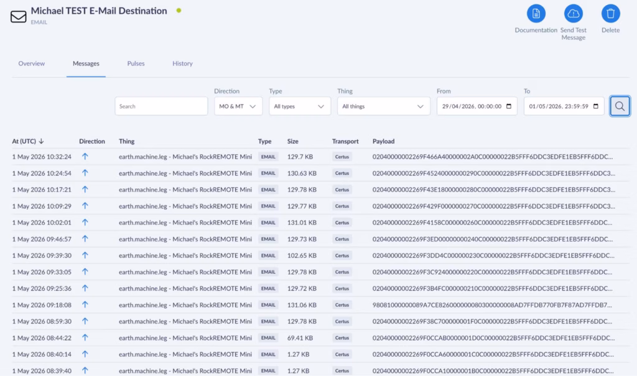This screenshot has height=376, width=637.
Task: Click the Delete trash icon
Action: pyautogui.click(x=611, y=14)
